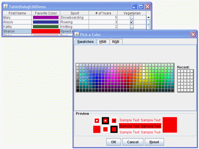Click the Java icon in TableDialogEditDemo title bar

point(5,7)
